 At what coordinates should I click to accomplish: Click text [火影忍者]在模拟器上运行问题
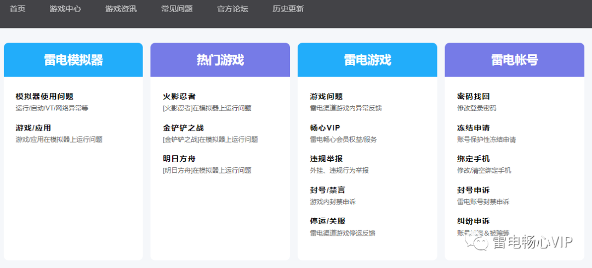coord(207,108)
